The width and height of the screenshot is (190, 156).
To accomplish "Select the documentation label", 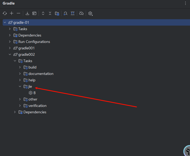I will tap(41, 74).
